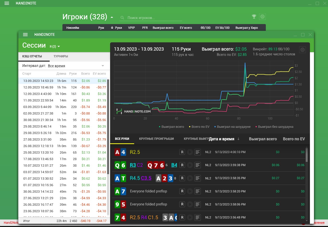Screen dimensions: 328x227
Task: Click 'PFR' column header in players table
Action: pos(145,28)
